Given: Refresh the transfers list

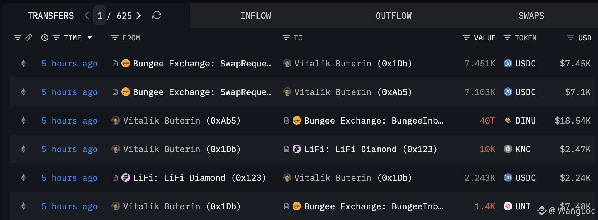Looking at the screenshot, I should tap(157, 15).
